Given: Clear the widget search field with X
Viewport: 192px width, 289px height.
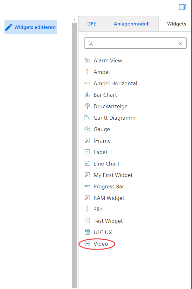Looking at the screenshot, I should point(181,43).
